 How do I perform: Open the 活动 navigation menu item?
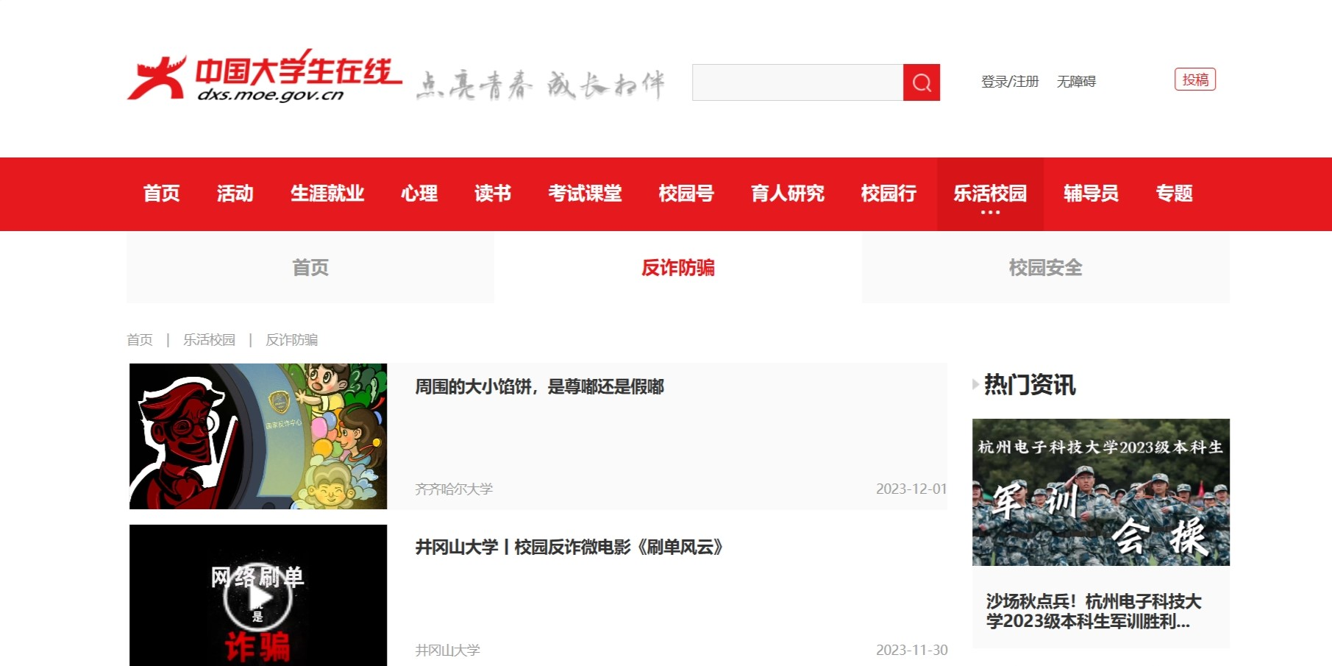[x=235, y=194]
